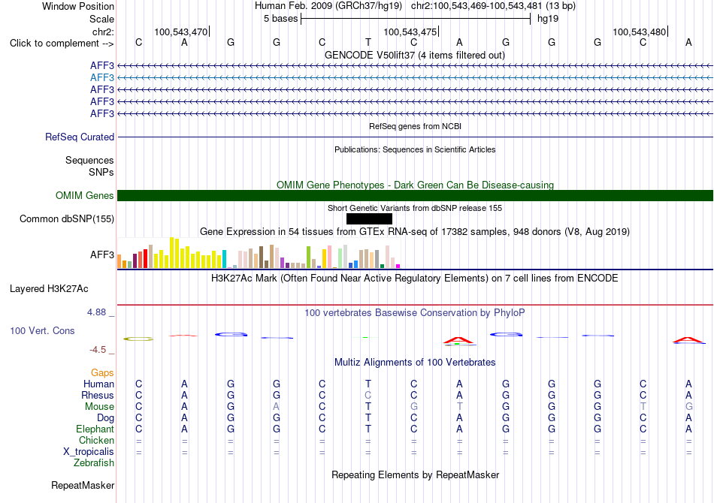This screenshot has height=503, width=714.
Task: Open the dbSNP release 155 title
Action: (415, 208)
